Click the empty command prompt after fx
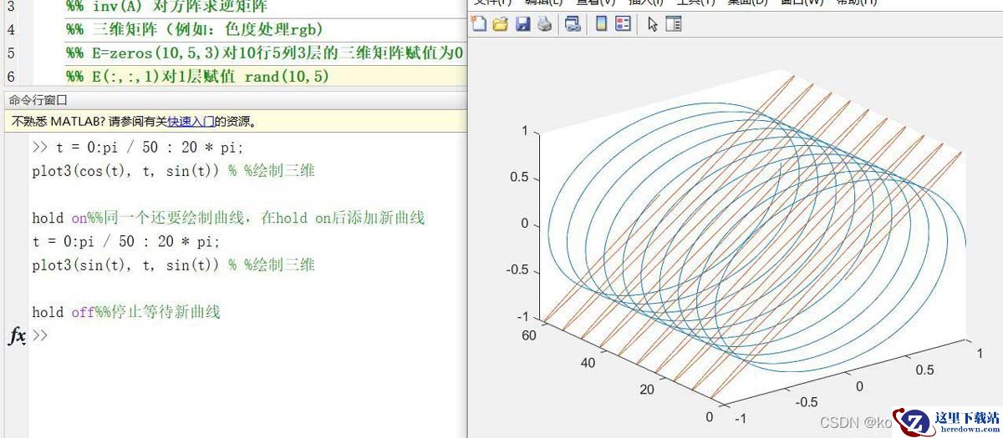The height and width of the screenshot is (438, 1003). pyautogui.click(x=167, y=335)
